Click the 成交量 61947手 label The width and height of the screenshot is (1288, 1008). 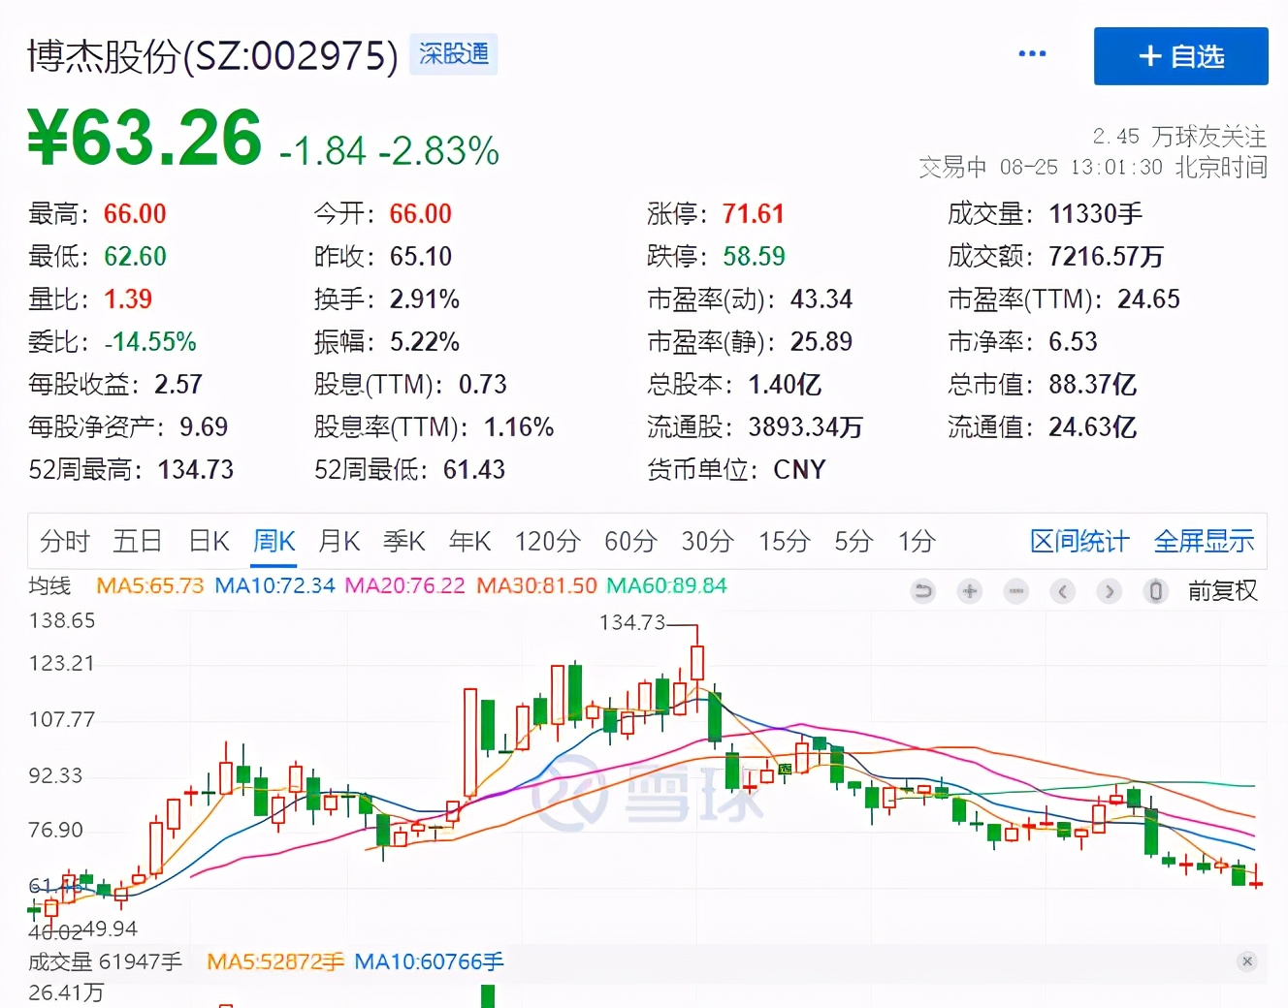[105, 961]
